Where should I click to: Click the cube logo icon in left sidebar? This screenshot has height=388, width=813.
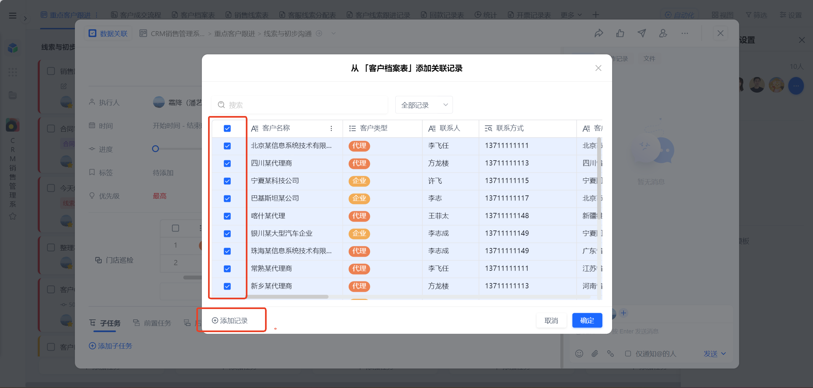coord(13,48)
